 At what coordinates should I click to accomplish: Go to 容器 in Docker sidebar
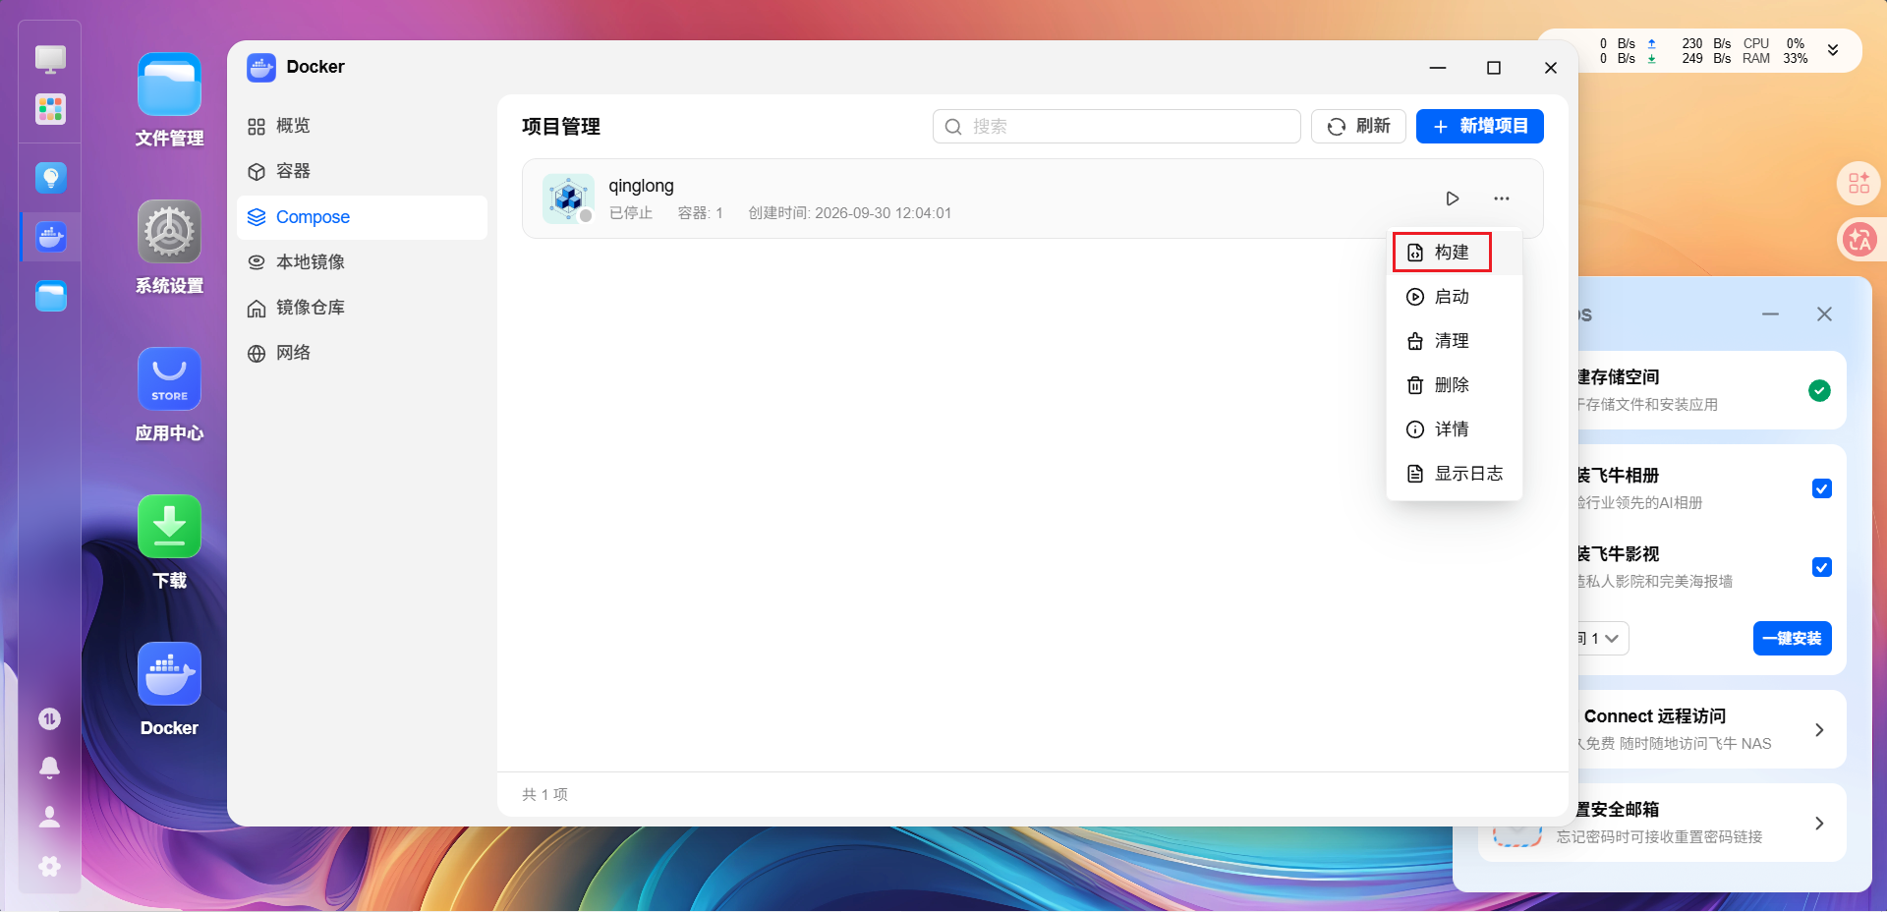click(362, 171)
